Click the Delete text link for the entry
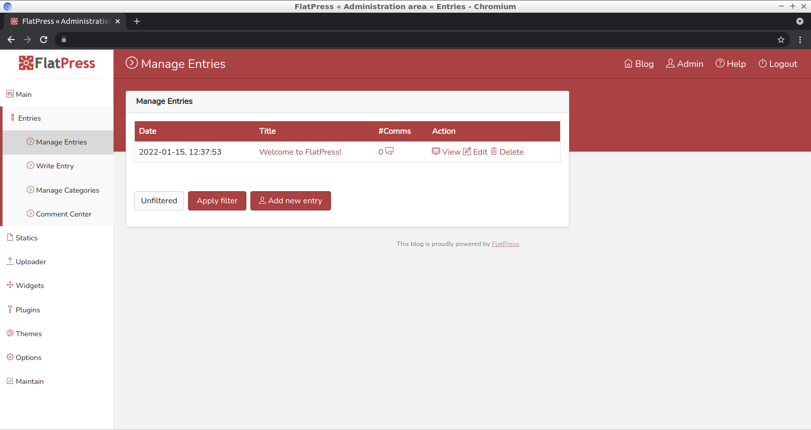Screen dimensions: 811x430 click(x=511, y=152)
